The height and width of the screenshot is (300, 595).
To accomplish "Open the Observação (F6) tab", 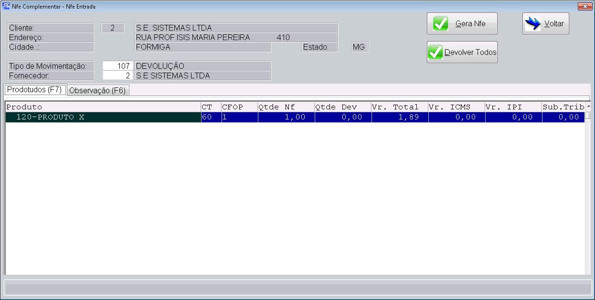I will 97,90.
